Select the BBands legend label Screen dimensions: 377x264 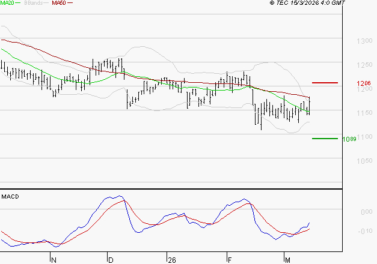[x=33, y=4]
